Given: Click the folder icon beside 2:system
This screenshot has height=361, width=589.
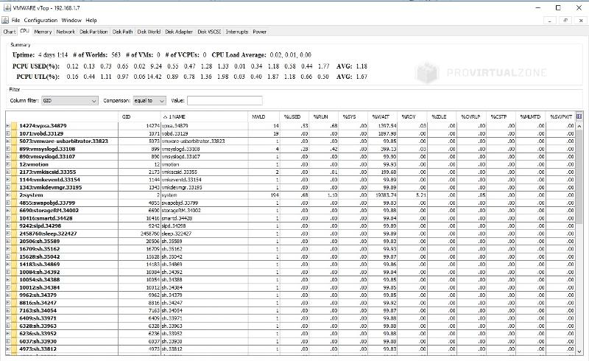Looking at the screenshot, I should (14, 194).
